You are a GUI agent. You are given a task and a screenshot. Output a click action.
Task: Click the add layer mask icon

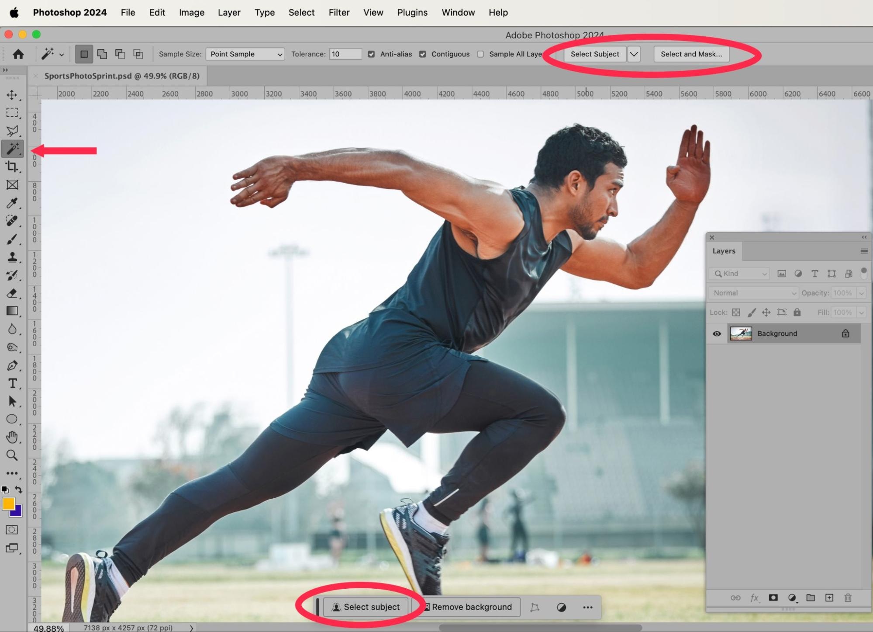tap(773, 597)
